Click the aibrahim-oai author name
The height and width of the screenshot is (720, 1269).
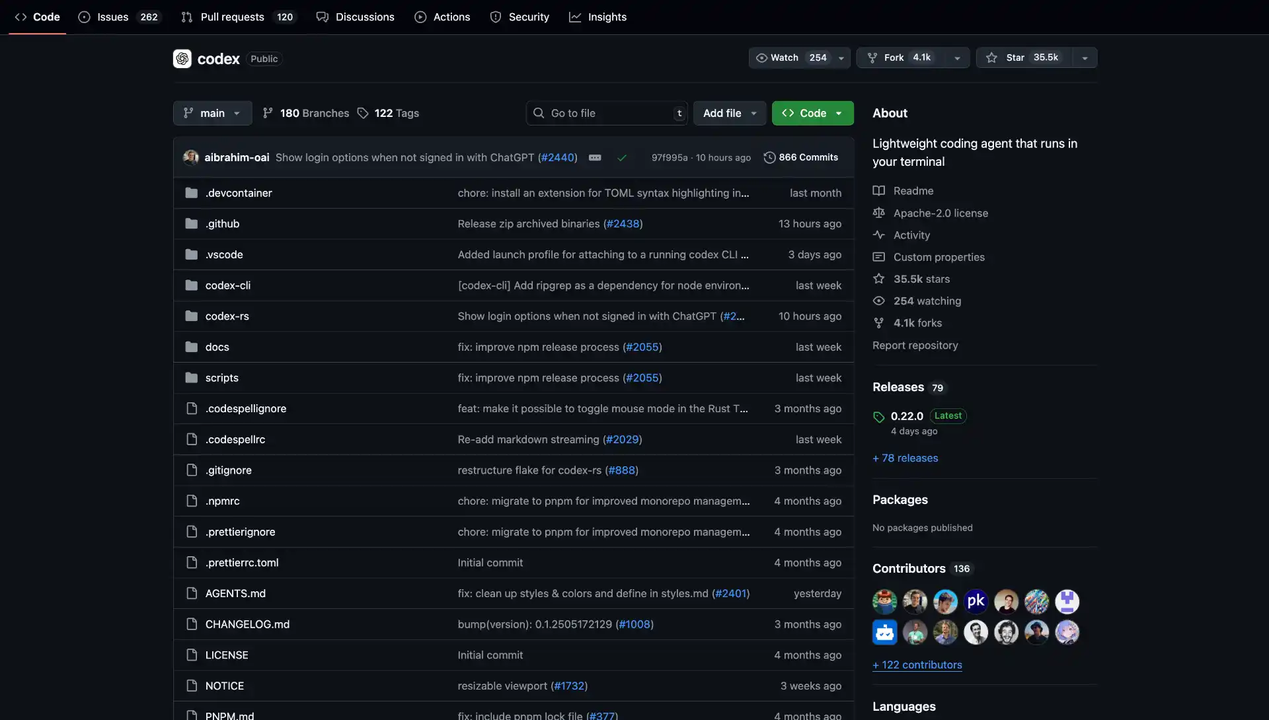coord(237,157)
